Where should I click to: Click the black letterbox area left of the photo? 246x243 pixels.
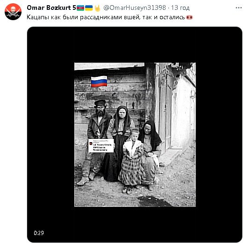coord(51,135)
